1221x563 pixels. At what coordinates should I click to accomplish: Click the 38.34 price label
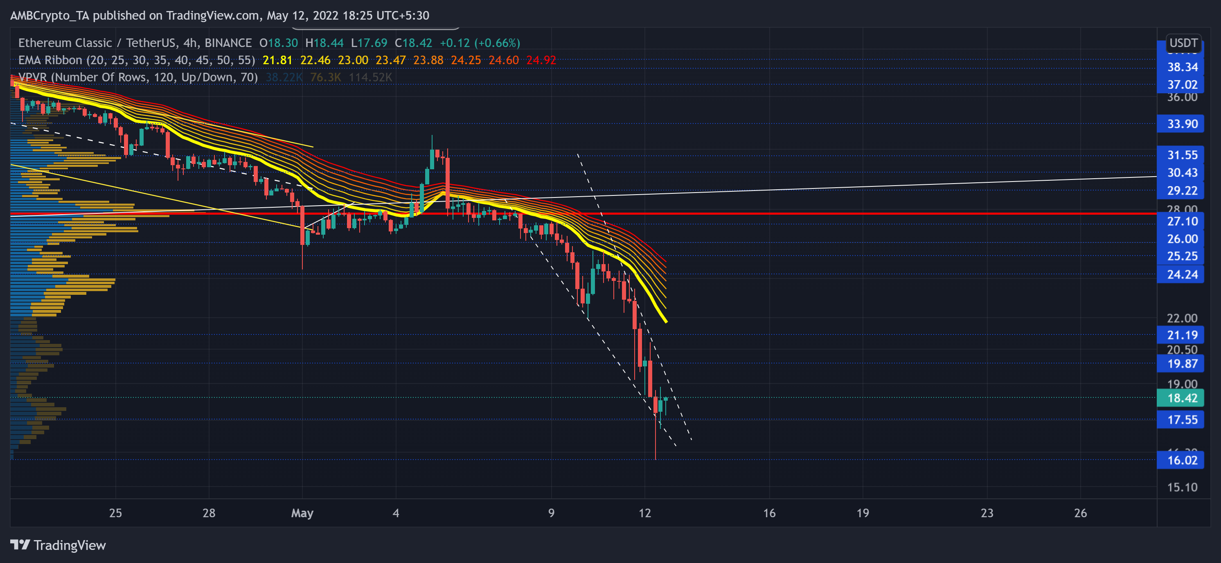pyautogui.click(x=1180, y=67)
